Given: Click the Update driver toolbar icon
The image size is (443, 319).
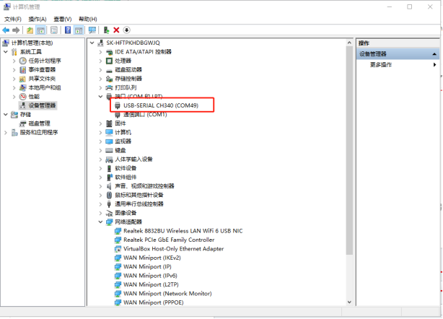Looking at the screenshot, I should [106, 30].
